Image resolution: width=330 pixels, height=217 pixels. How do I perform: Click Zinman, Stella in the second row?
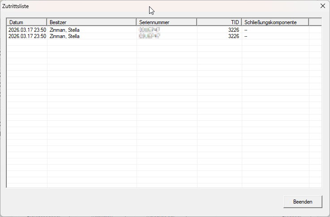click(x=64, y=36)
